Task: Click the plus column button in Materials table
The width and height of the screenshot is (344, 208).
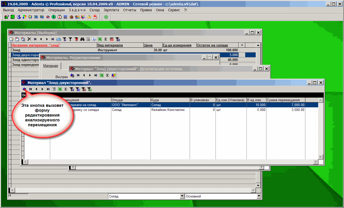Action: (242, 45)
